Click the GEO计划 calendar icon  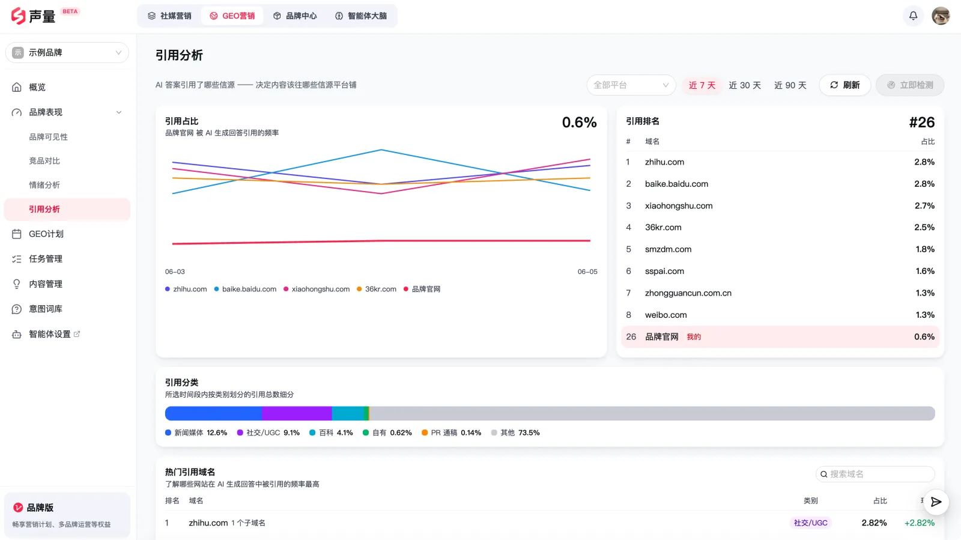click(x=17, y=234)
